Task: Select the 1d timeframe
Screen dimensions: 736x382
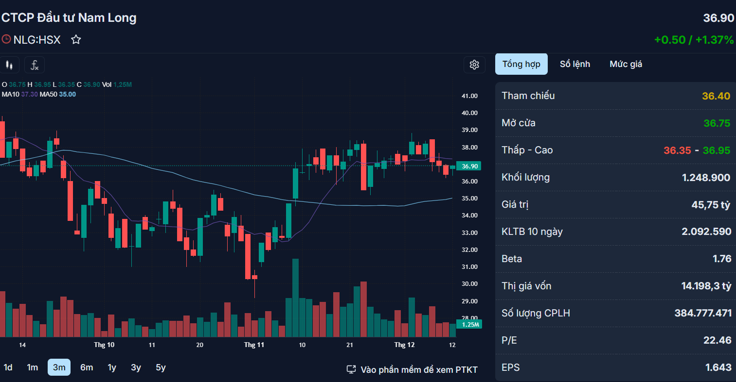Action: 8,367
